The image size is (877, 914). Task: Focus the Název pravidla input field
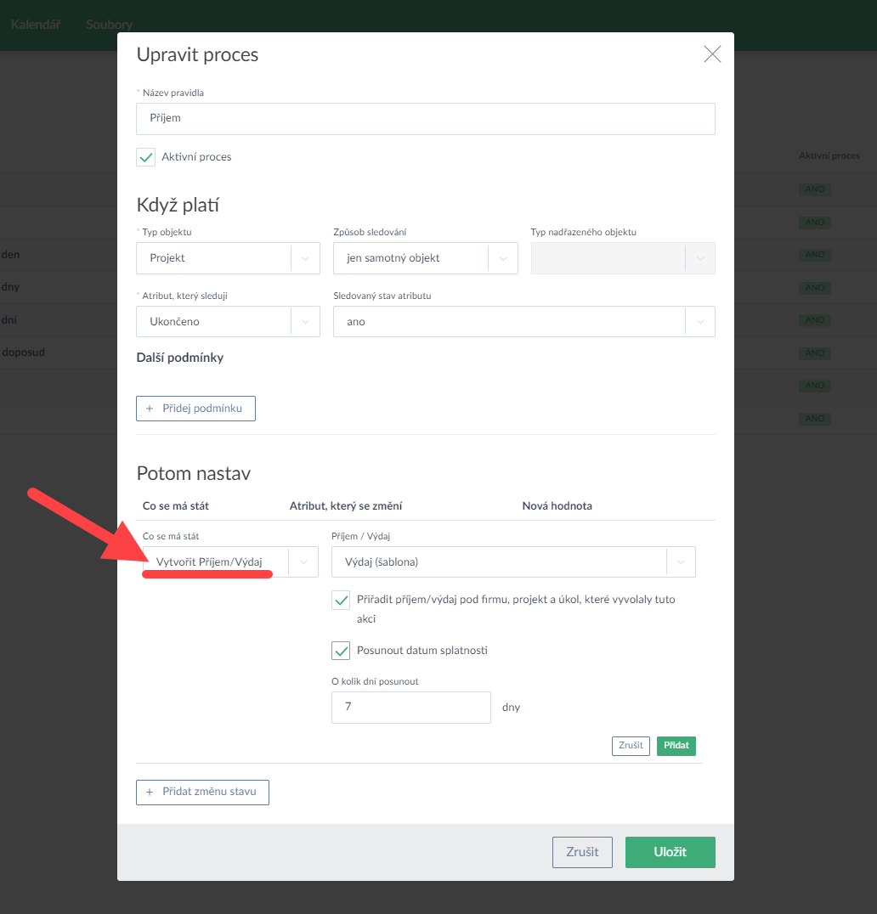click(425, 119)
